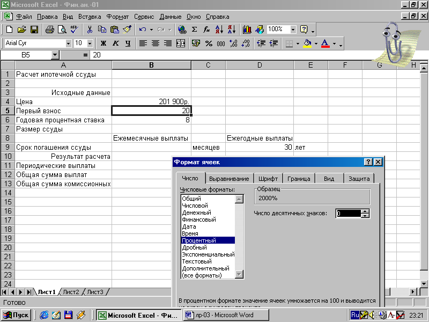Viewport: 429px width, 322px height.
Task: Copy selection using Copy icon
Action: [102, 30]
